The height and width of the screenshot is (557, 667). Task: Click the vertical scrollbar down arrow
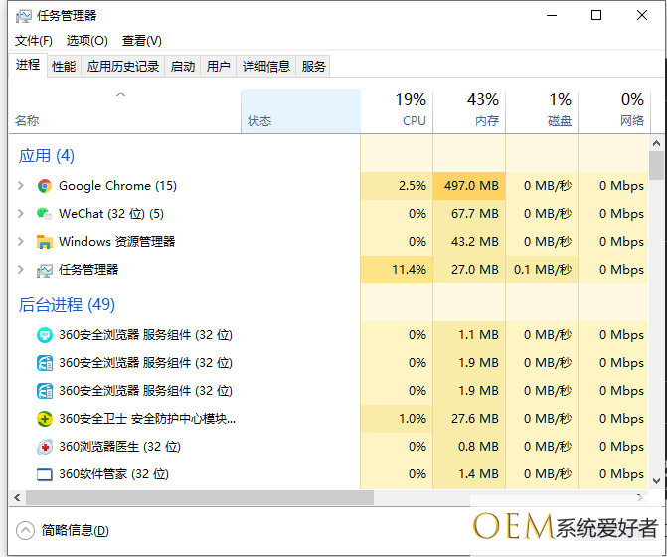click(656, 481)
